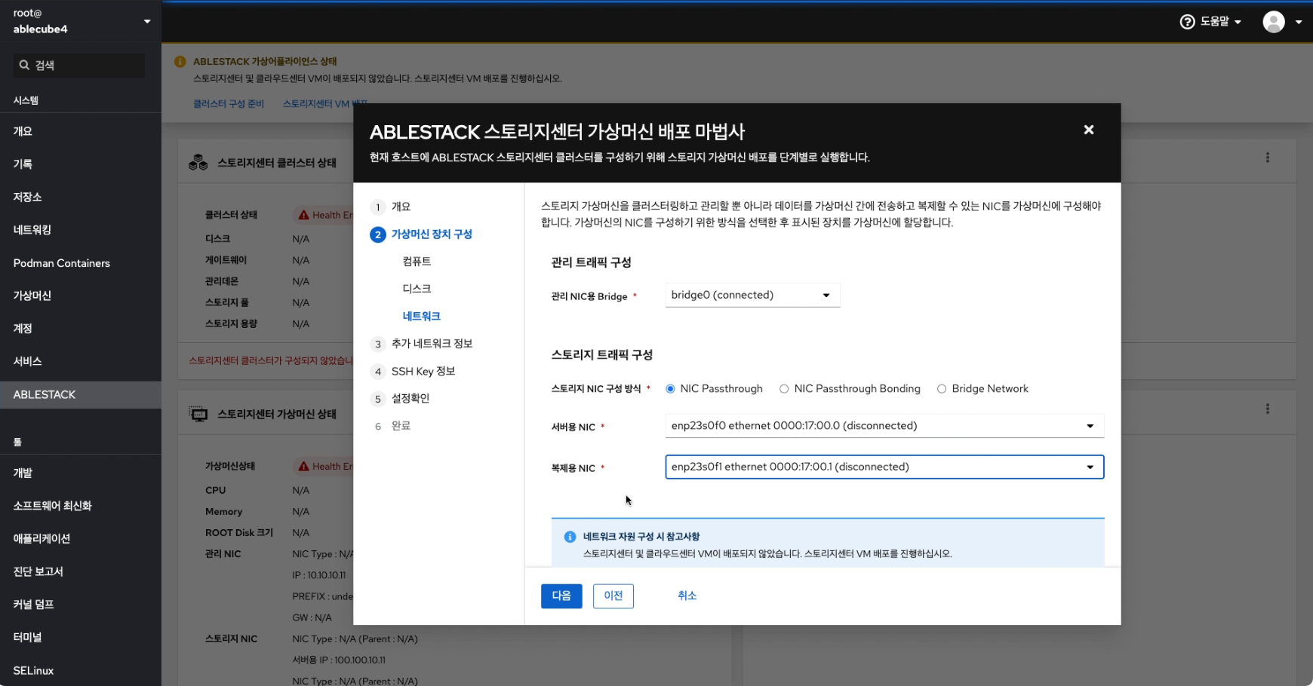Click the 스토리지 트래픽 구성 heading
The image size is (1313, 686).
click(x=602, y=355)
